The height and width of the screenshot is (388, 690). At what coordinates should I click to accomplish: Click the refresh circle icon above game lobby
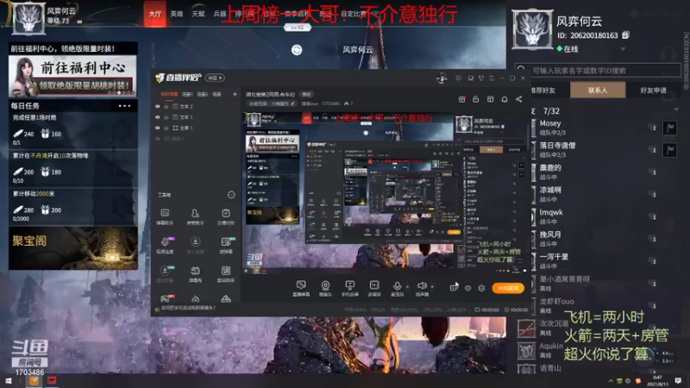(297, 50)
